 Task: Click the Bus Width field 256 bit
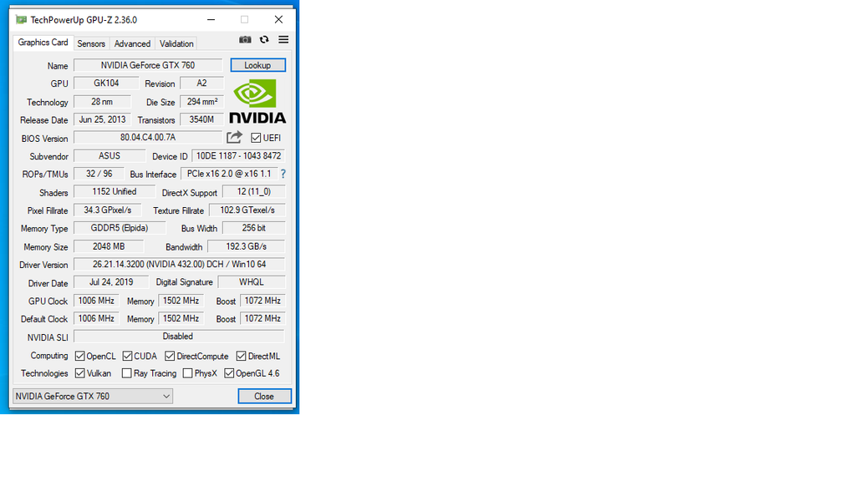[x=254, y=228]
